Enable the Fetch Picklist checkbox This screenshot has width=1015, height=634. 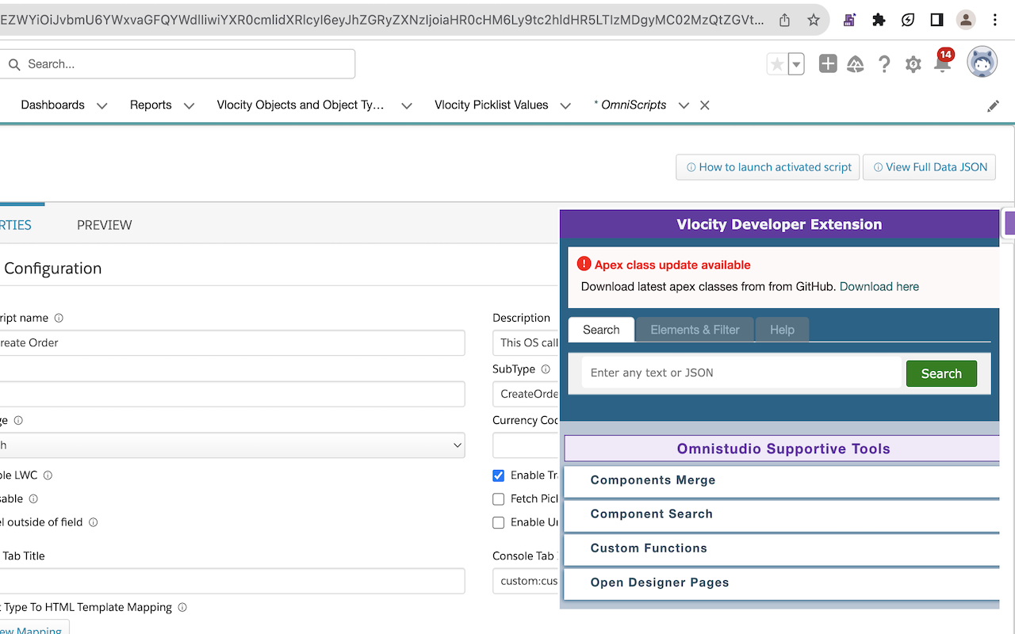pos(498,498)
